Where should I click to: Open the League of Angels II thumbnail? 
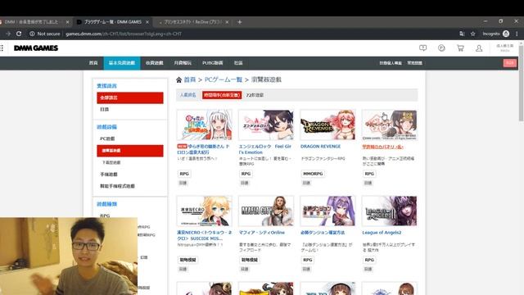pos(390,211)
